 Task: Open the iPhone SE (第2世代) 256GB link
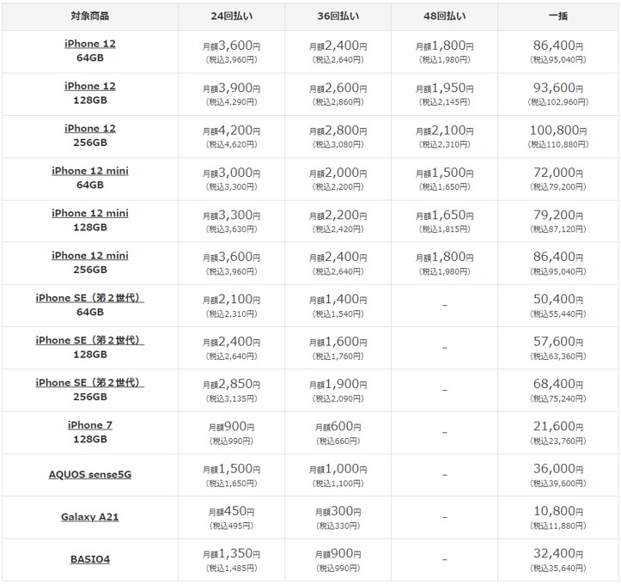(90, 382)
